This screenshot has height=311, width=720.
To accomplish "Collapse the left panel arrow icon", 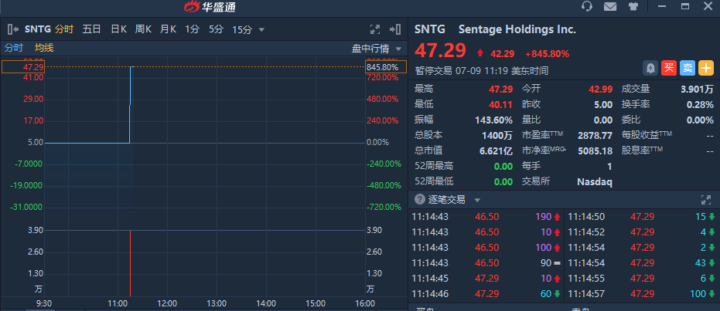I will pos(13,29).
